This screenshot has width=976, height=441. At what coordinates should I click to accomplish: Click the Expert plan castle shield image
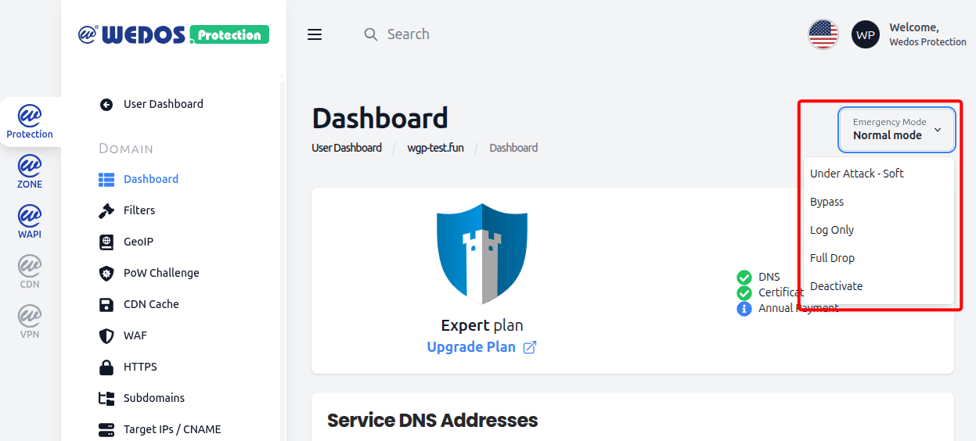pos(482,253)
